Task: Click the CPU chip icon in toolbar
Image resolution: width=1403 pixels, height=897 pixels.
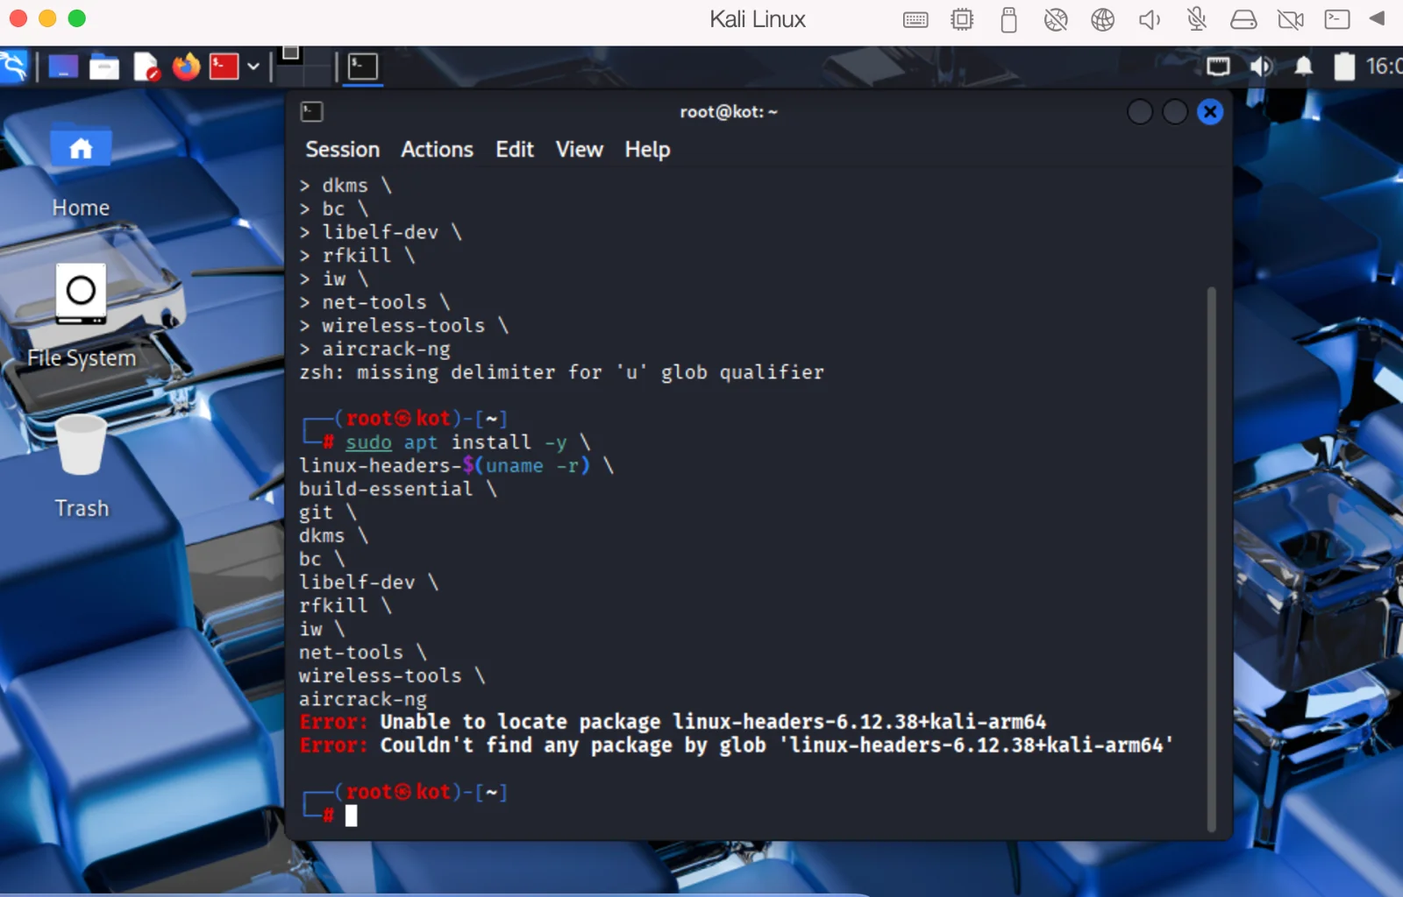Action: (962, 19)
